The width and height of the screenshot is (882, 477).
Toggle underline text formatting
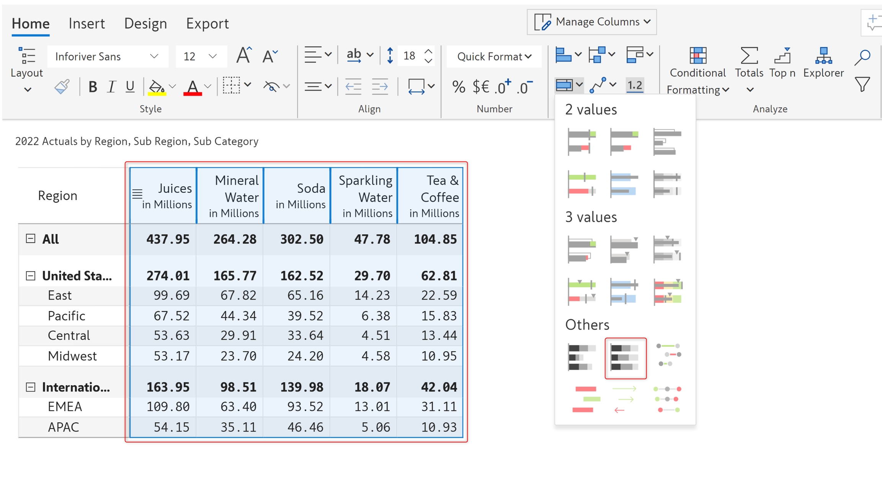click(130, 87)
